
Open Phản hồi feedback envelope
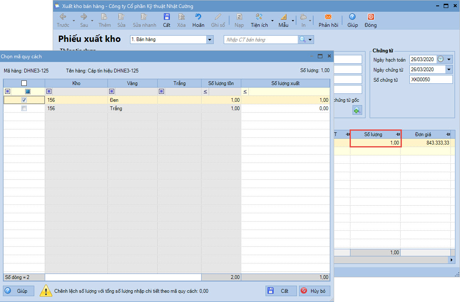tap(328, 17)
